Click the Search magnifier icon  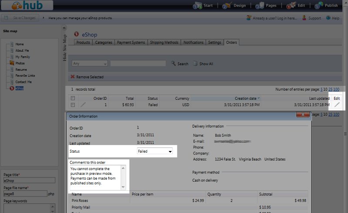(x=173, y=63)
